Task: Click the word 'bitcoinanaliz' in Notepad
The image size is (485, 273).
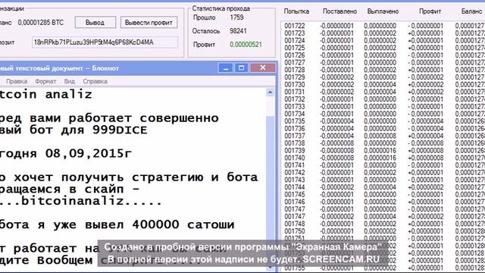Action: (x=72, y=201)
